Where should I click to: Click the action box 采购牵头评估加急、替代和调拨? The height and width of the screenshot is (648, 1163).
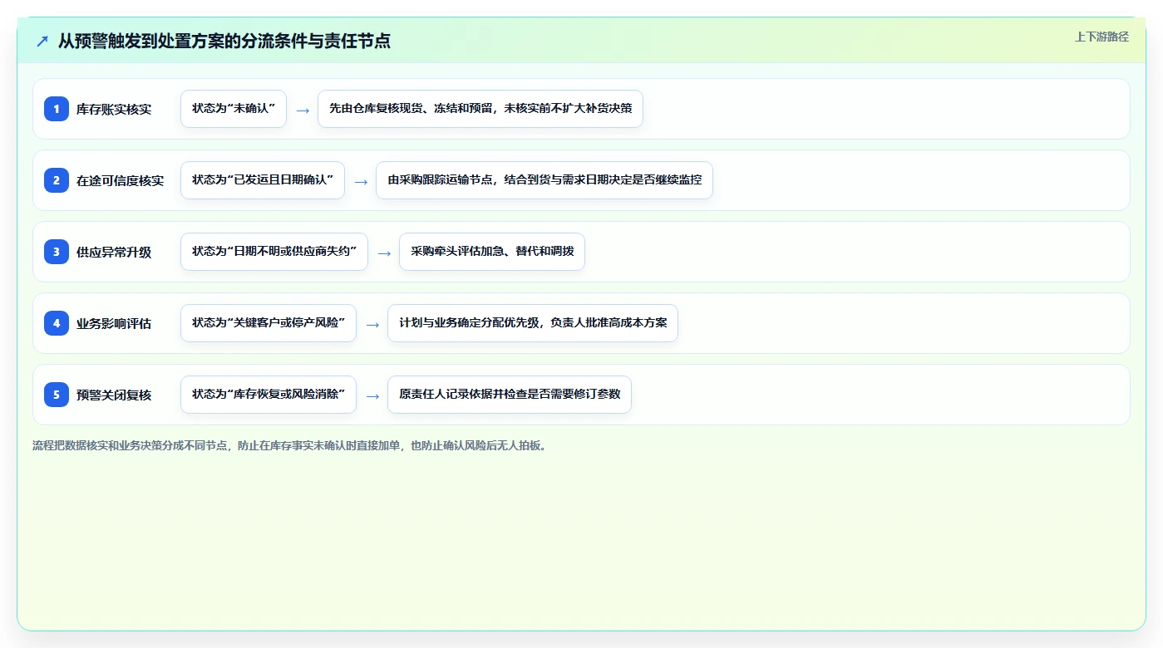492,252
